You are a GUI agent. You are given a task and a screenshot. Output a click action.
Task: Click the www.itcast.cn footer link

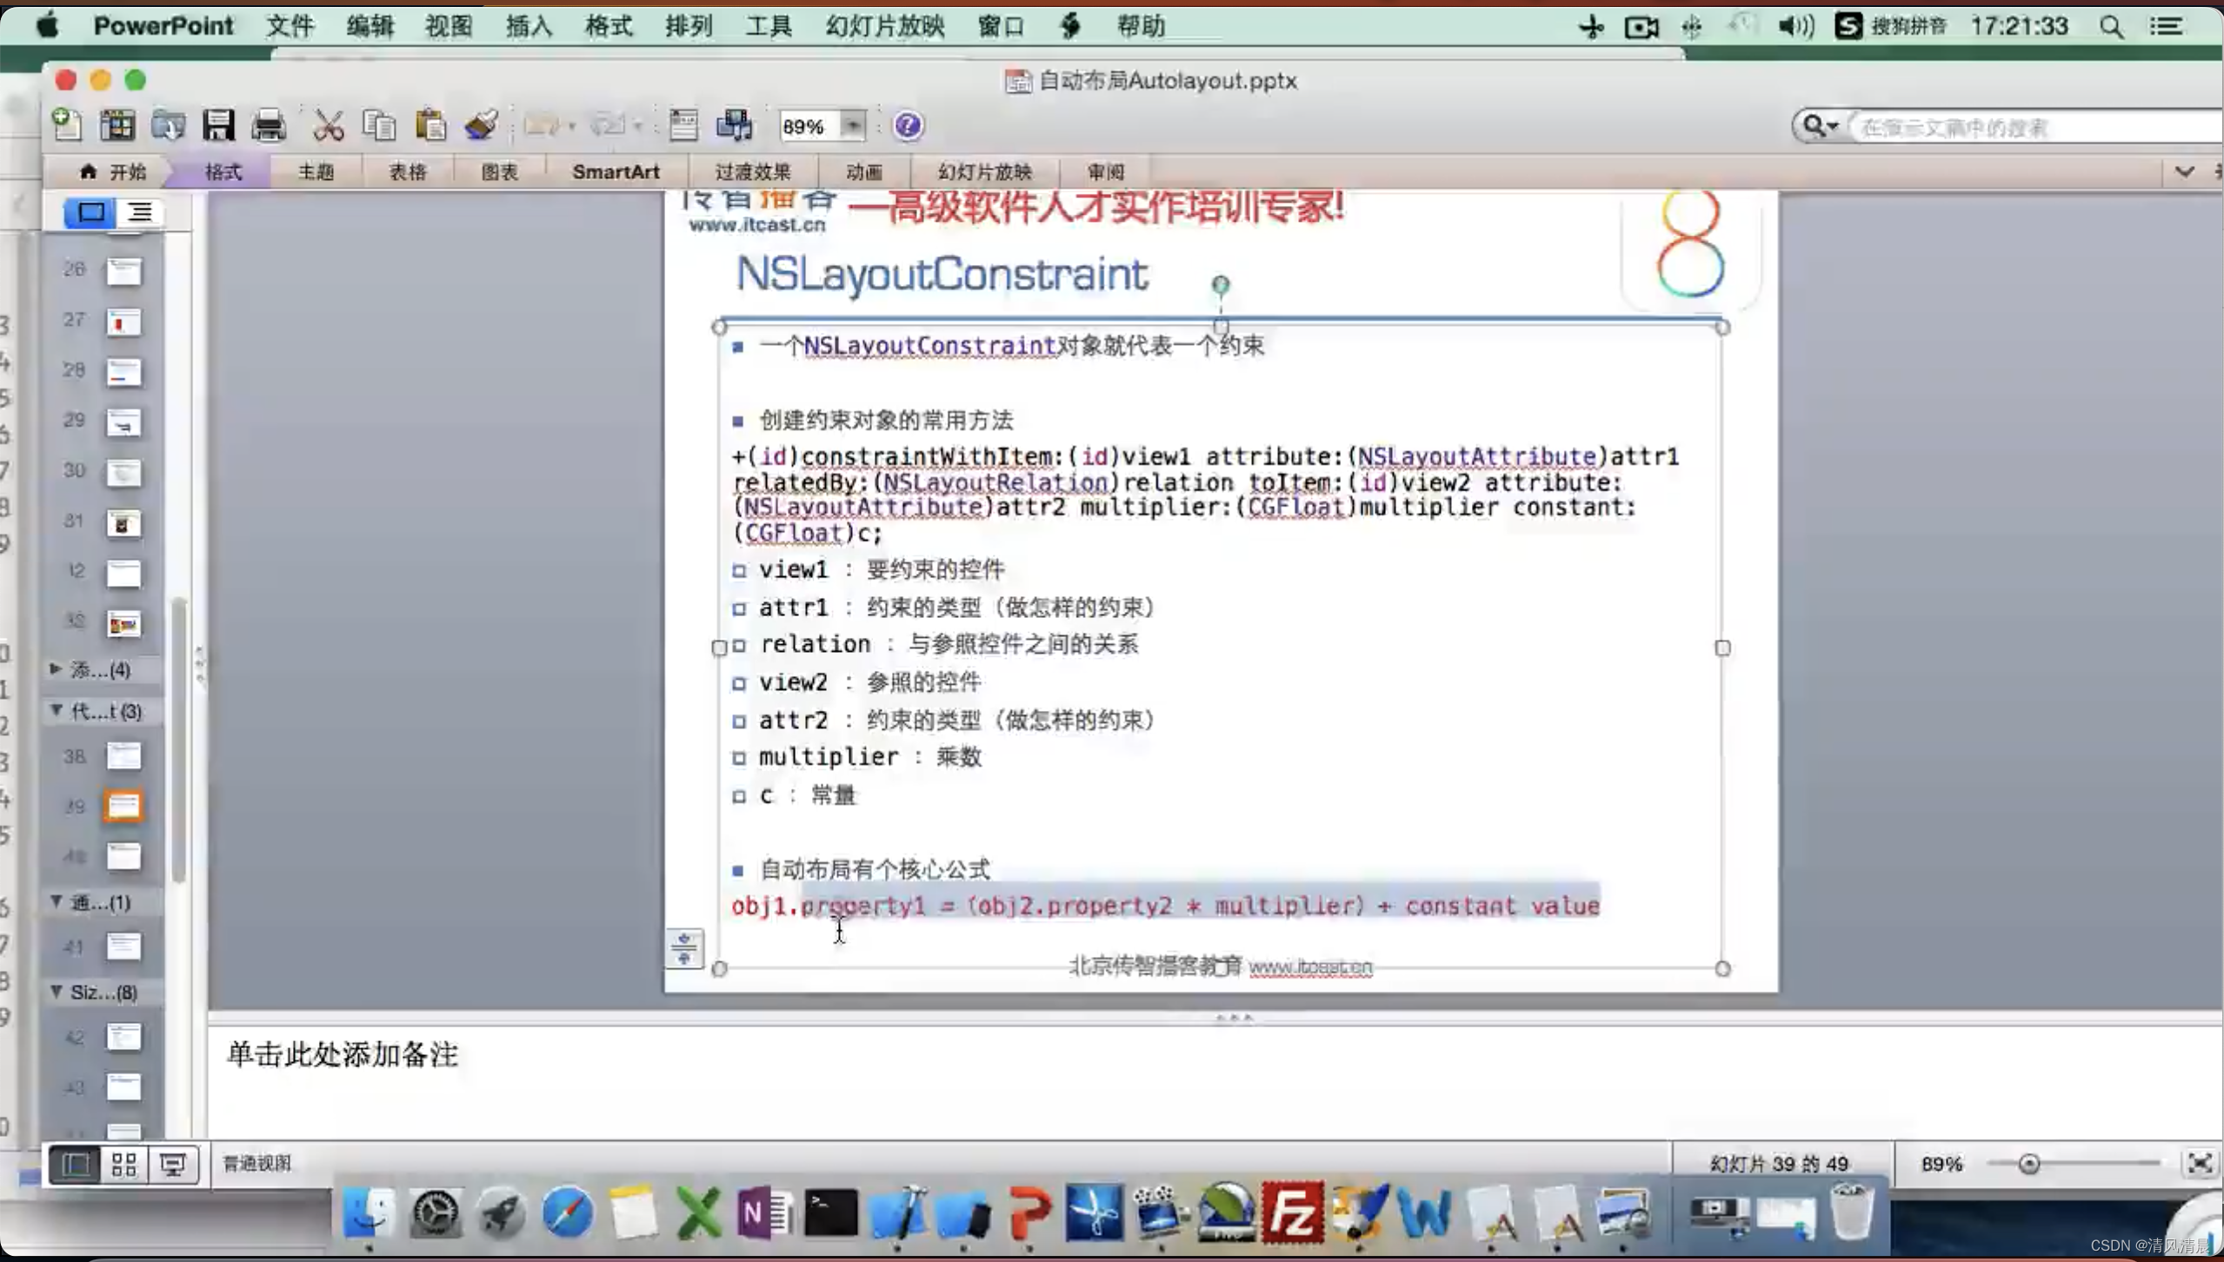[1310, 966]
